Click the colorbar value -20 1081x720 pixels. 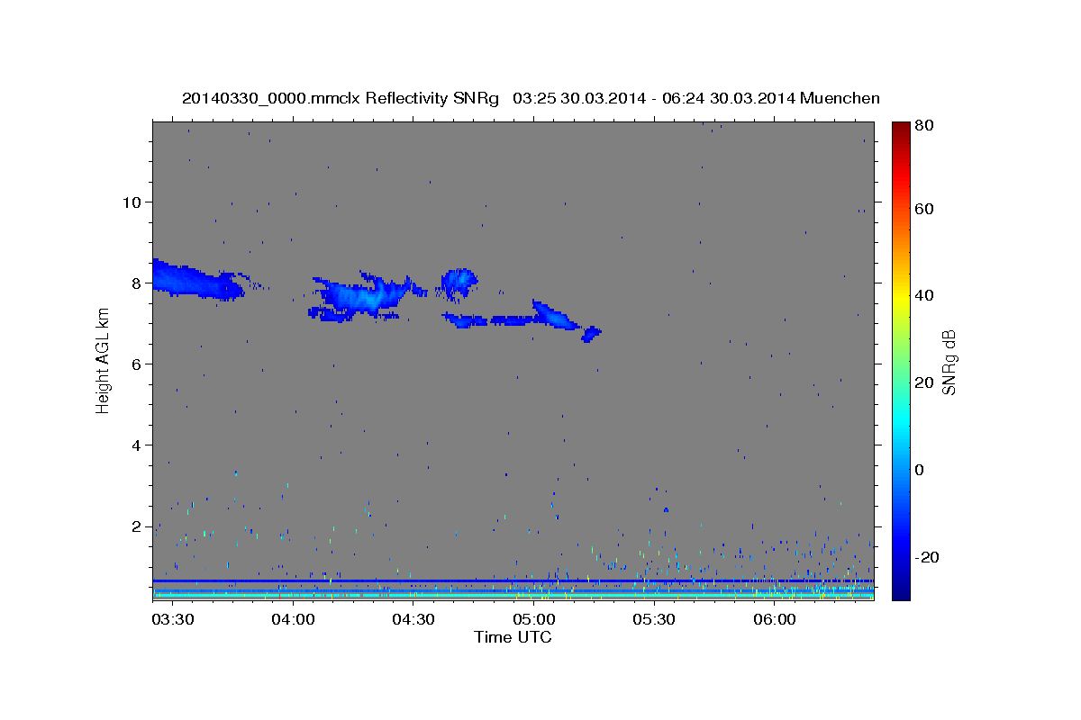click(926, 556)
